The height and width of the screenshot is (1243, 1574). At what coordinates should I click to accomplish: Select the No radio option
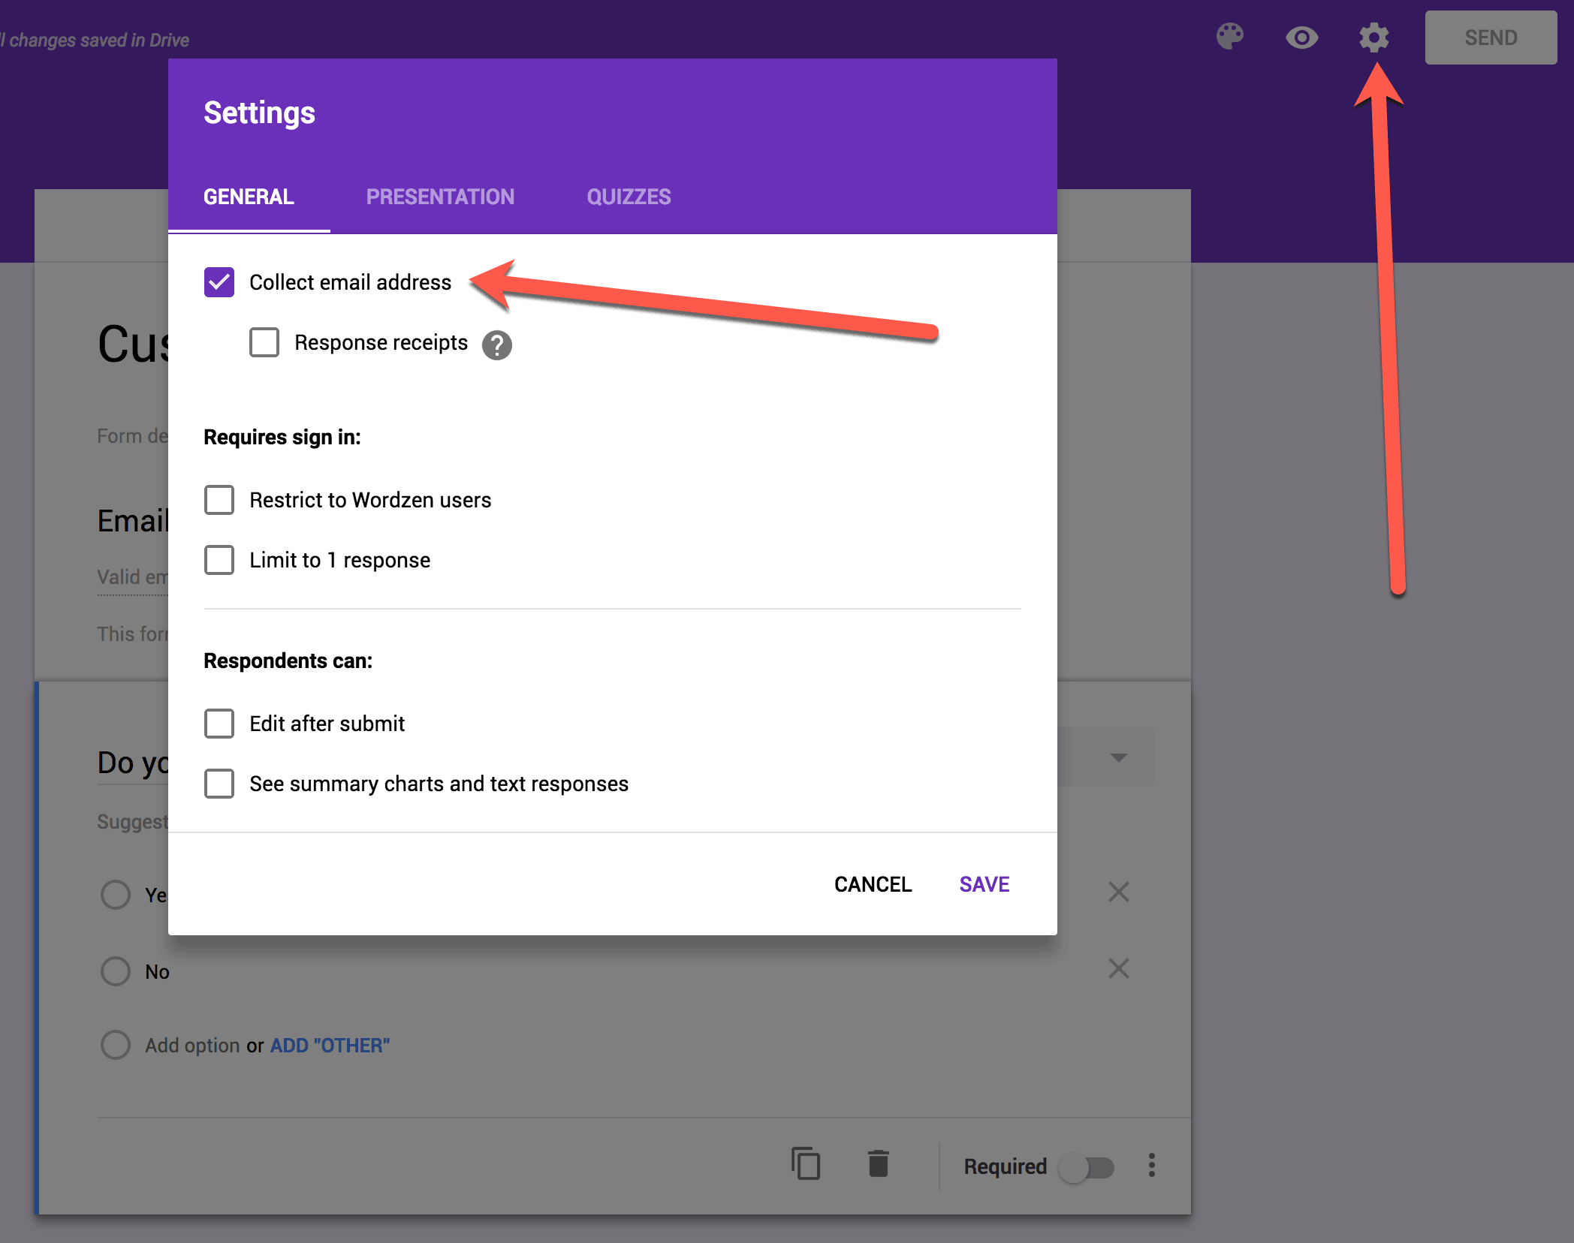click(x=116, y=971)
